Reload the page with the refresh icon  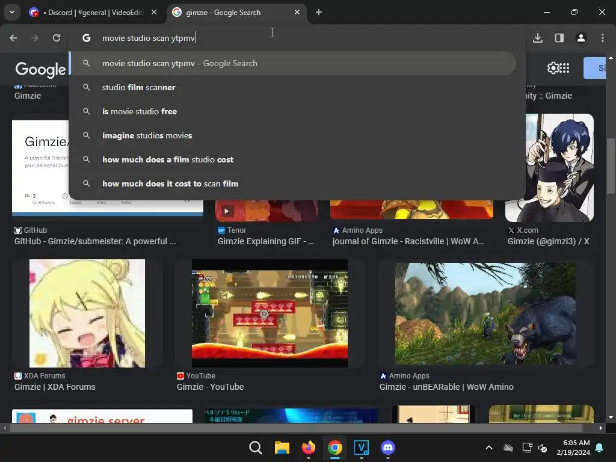coord(57,38)
